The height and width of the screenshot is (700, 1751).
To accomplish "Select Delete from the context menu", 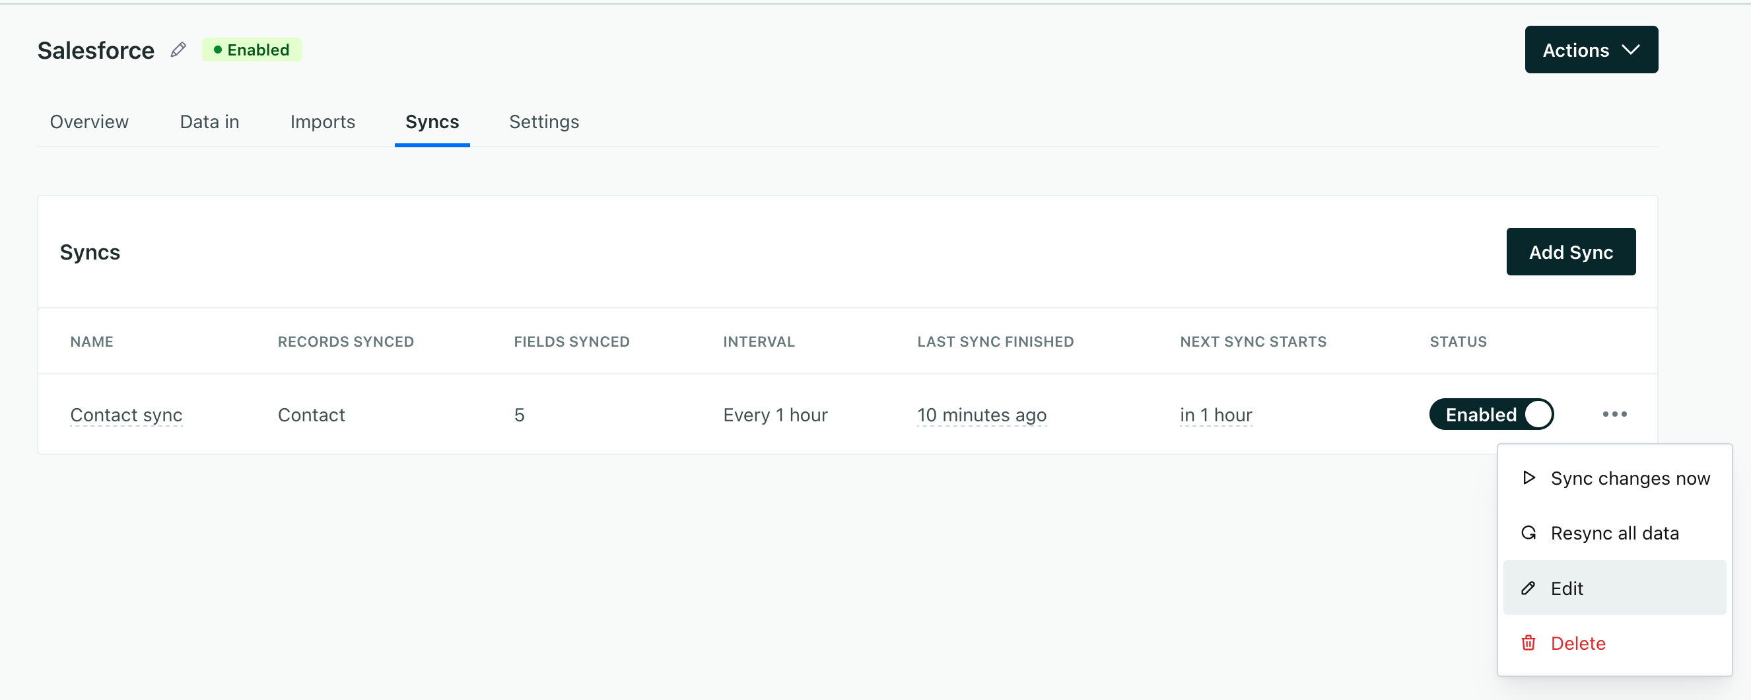I will pyautogui.click(x=1614, y=643).
